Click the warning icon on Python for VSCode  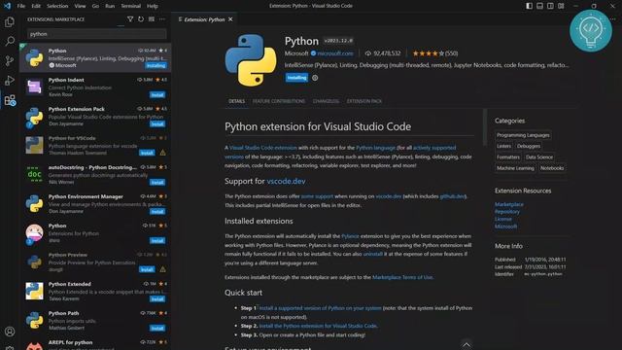coord(162,153)
